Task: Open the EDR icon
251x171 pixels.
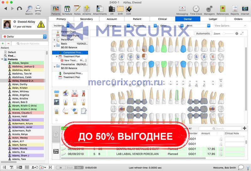Action: [x=129, y=10]
